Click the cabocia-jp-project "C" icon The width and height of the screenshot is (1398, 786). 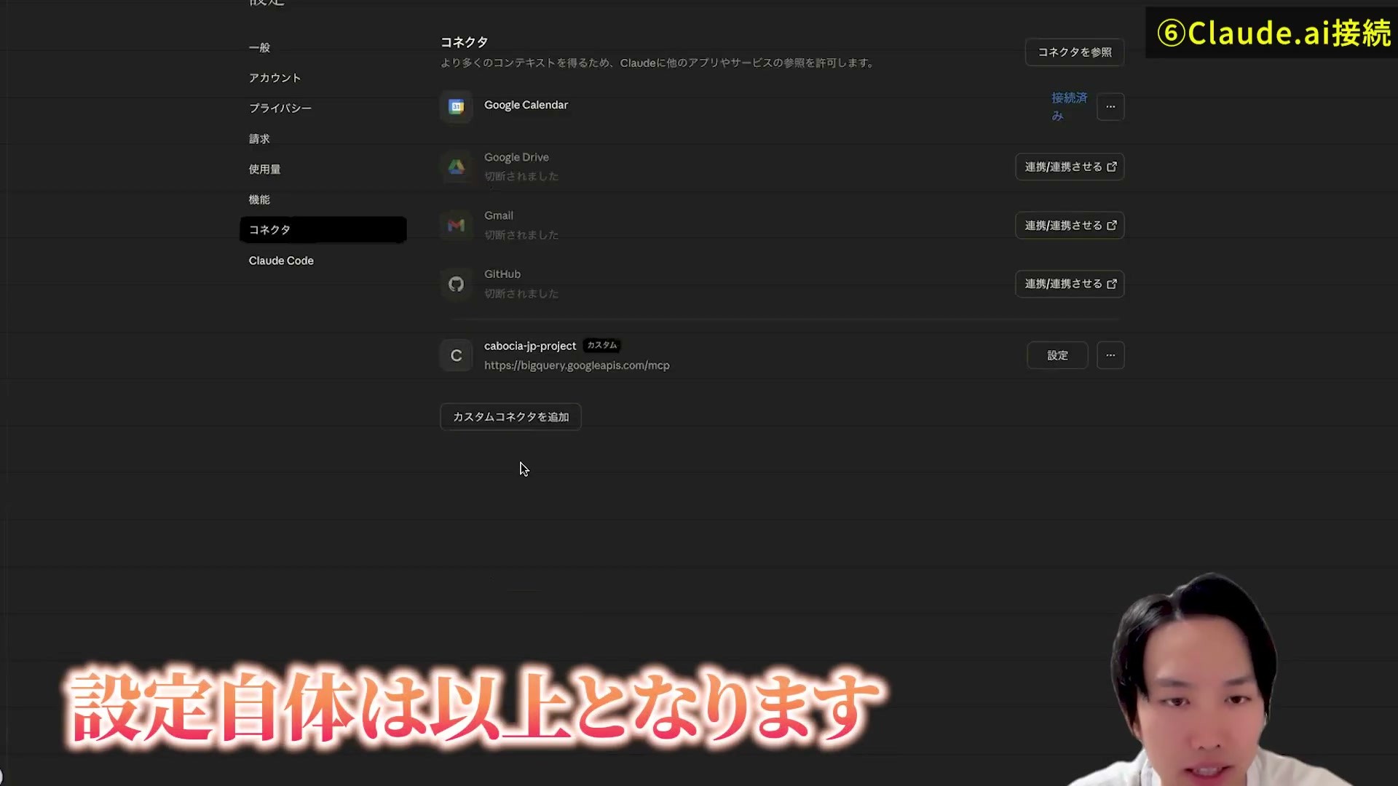coord(457,355)
